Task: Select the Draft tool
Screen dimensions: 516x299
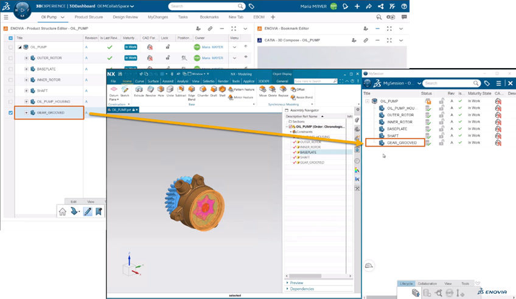Action: 214,91
